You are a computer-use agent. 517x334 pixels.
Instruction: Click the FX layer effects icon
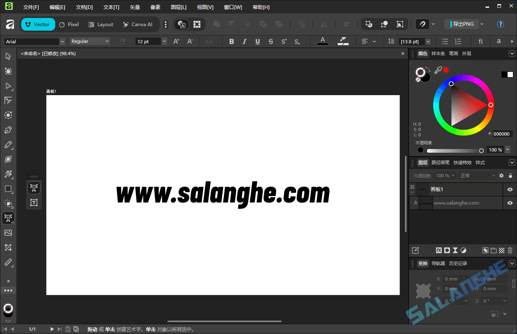pyautogui.click(x=438, y=250)
